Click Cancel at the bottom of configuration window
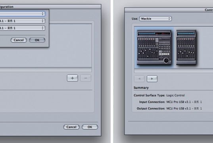 tap(71, 127)
